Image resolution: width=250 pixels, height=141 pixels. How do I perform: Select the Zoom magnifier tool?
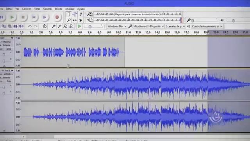click(x=69, y=20)
